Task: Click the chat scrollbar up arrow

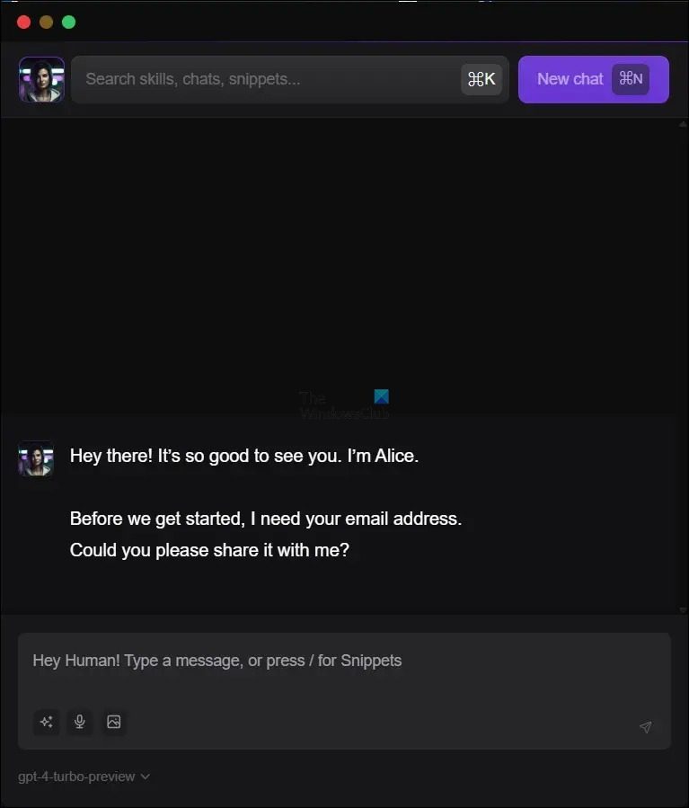Action: point(682,125)
